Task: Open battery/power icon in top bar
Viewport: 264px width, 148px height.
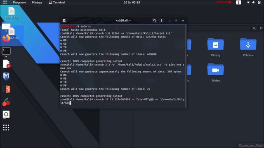Action: pyautogui.click(x=259, y=2)
